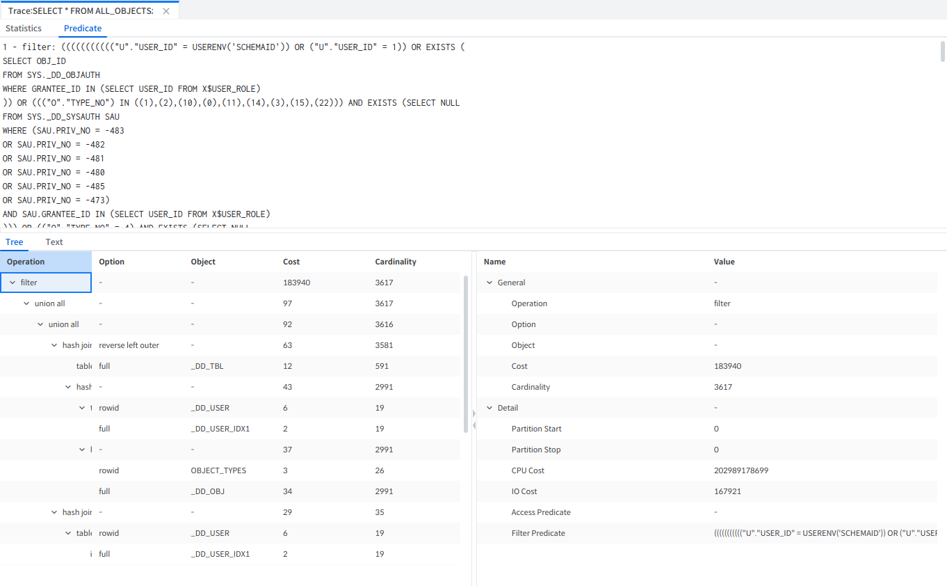947x586 pixels.
Task: Open the Text view tab
Action: point(54,242)
